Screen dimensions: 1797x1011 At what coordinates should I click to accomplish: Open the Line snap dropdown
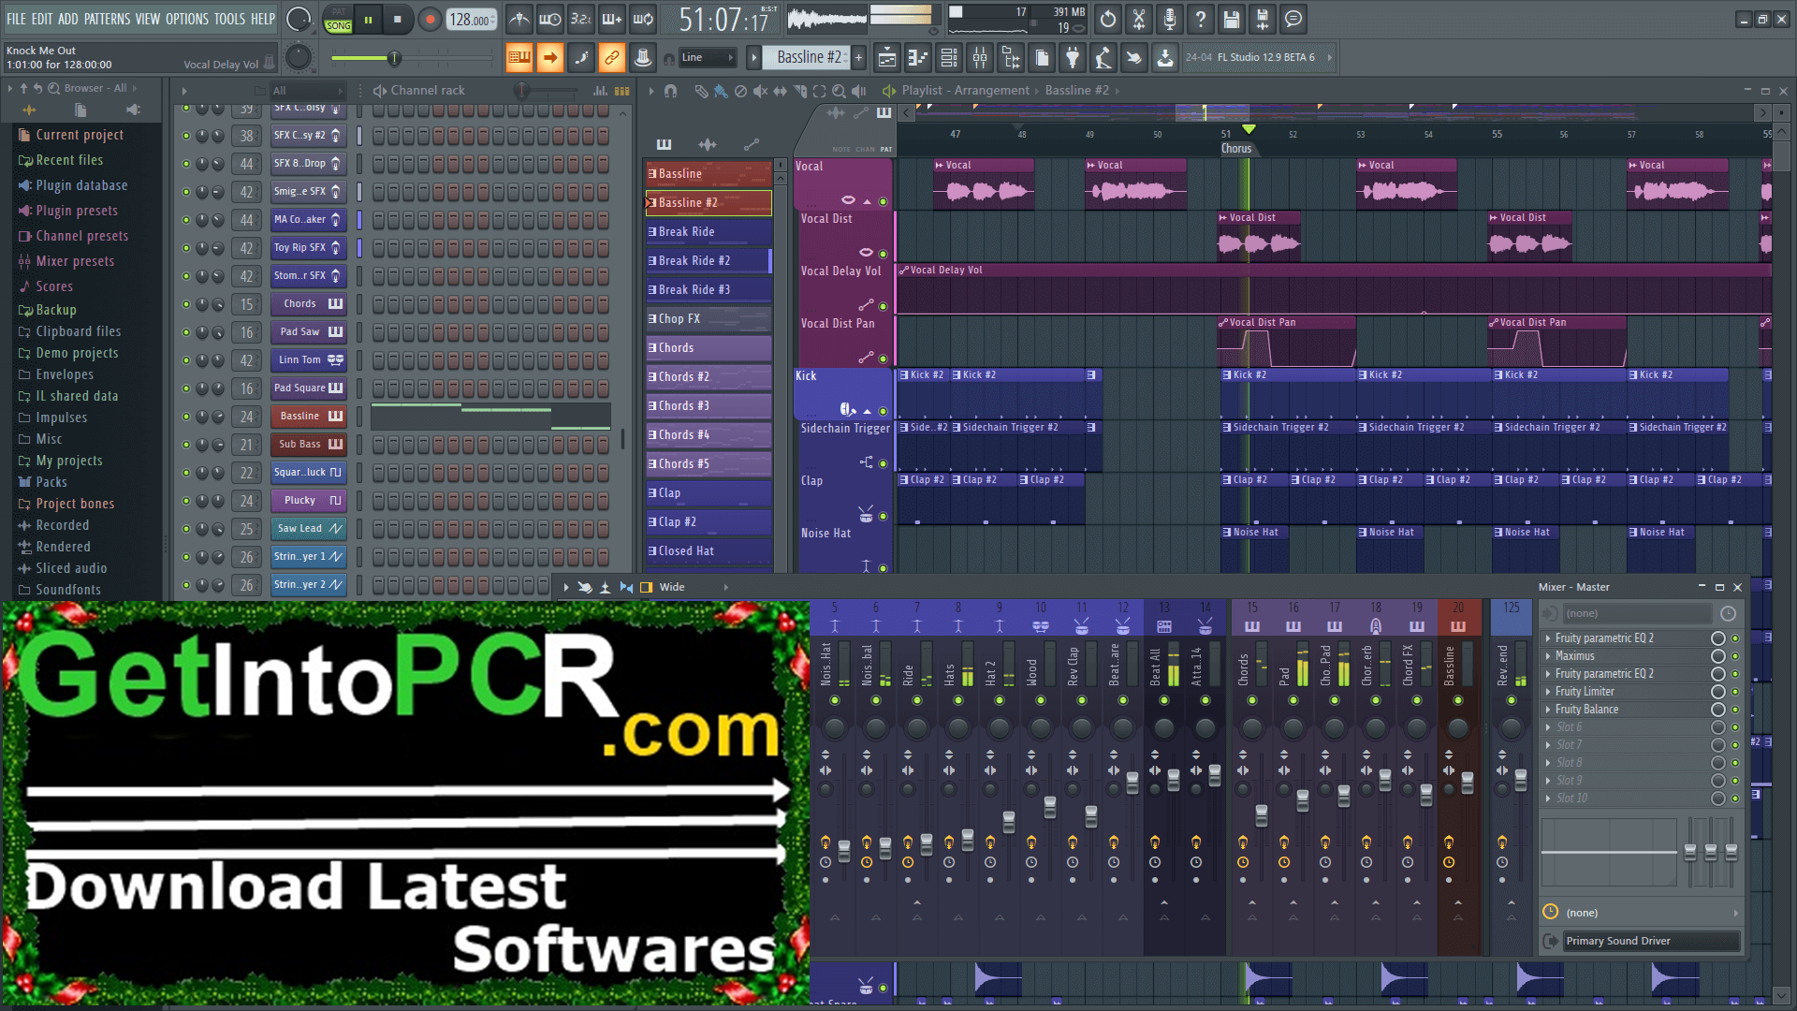coord(708,58)
